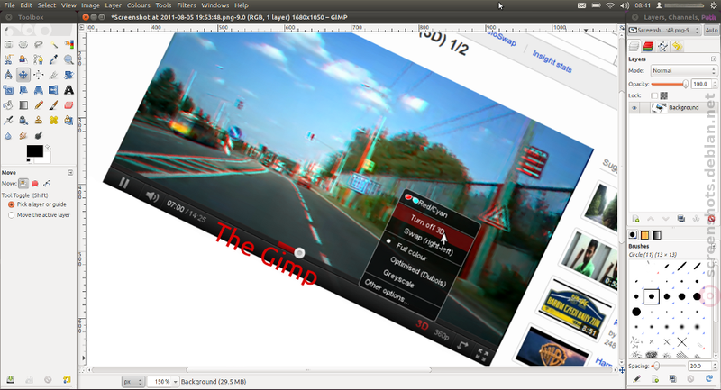Viewport: 721px width, 390px height.
Task: Toggle Lock pixels checkbox in Layers
Action: [654, 95]
